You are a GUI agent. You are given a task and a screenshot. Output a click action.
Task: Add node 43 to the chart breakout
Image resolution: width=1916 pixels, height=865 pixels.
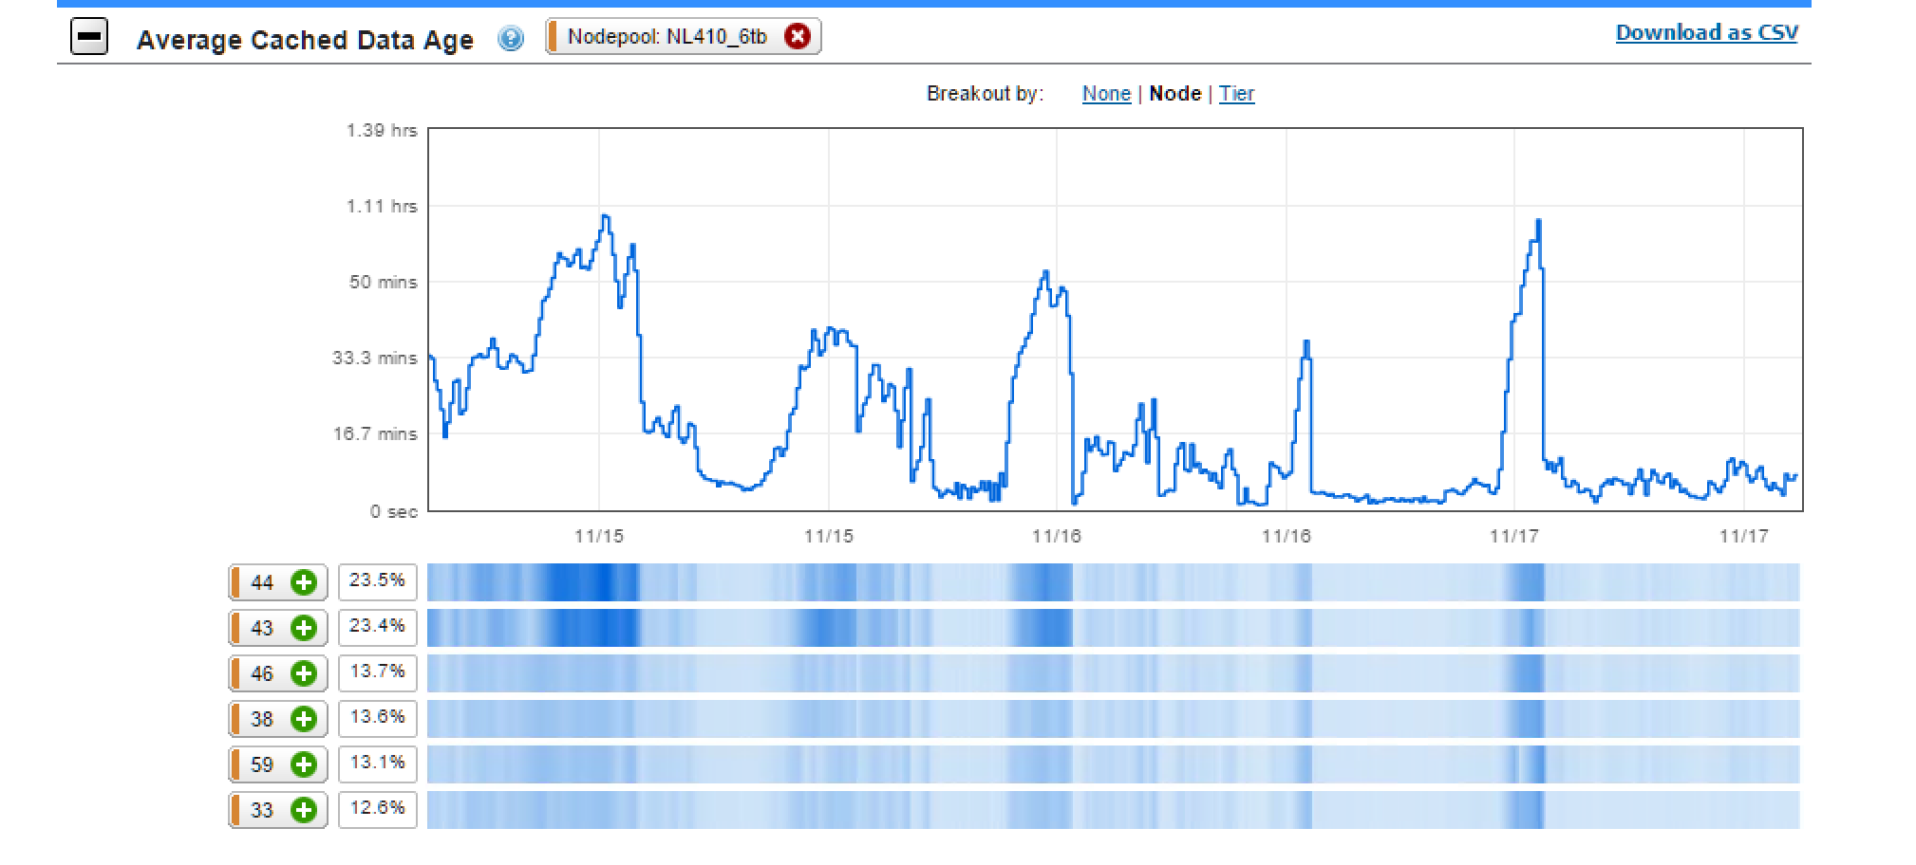[x=302, y=628]
